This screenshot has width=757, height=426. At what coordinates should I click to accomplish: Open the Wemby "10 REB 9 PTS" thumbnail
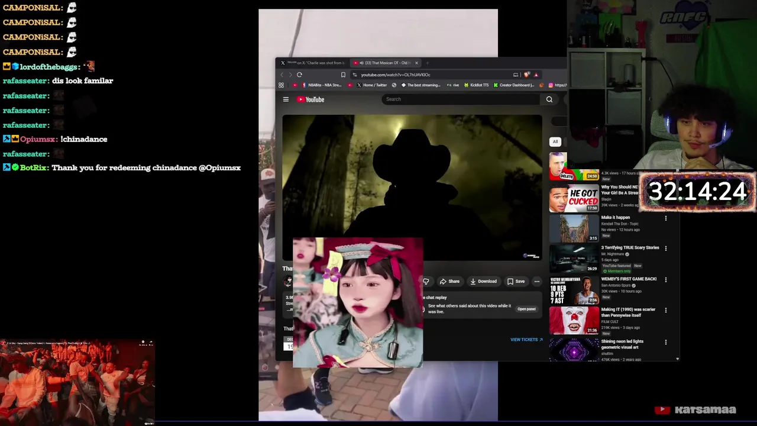click(574, 291)
